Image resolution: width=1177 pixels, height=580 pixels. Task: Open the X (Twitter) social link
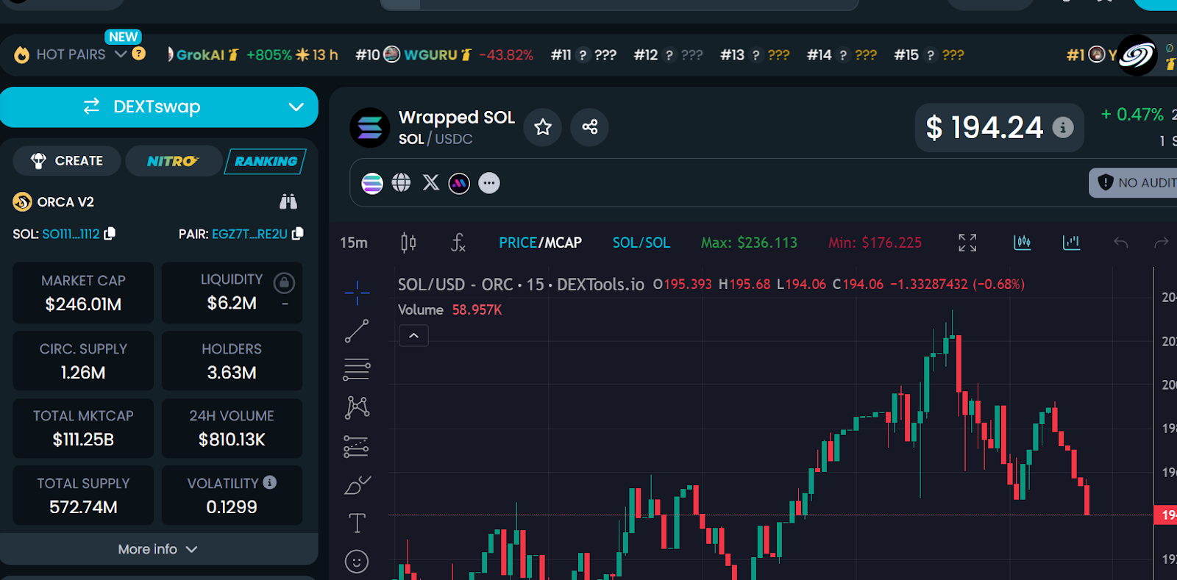click(x=431, y=182)
